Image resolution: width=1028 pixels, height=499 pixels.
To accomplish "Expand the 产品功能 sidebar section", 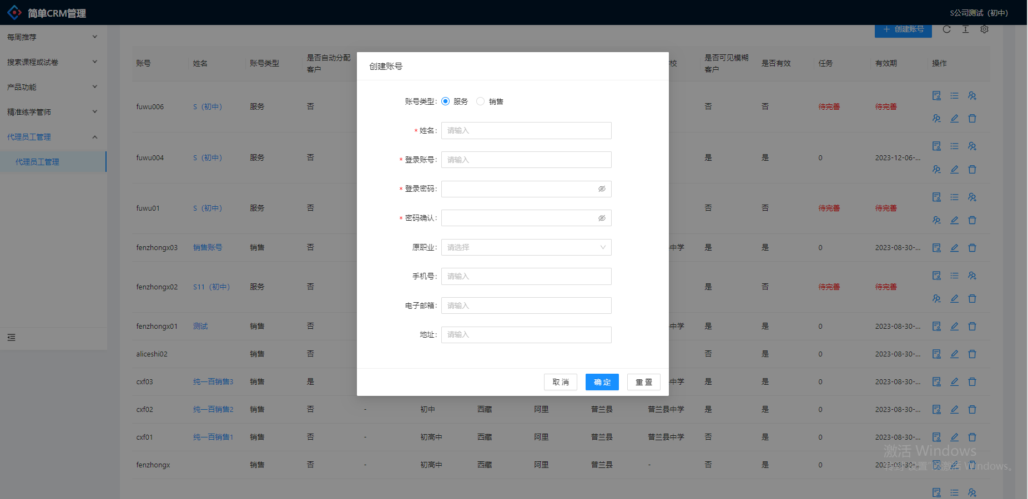I will (52, 87).
